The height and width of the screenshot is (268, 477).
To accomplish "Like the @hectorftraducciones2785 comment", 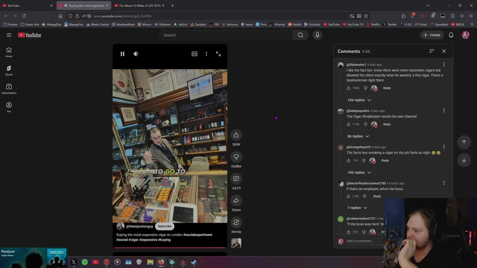I will point(348,196).
